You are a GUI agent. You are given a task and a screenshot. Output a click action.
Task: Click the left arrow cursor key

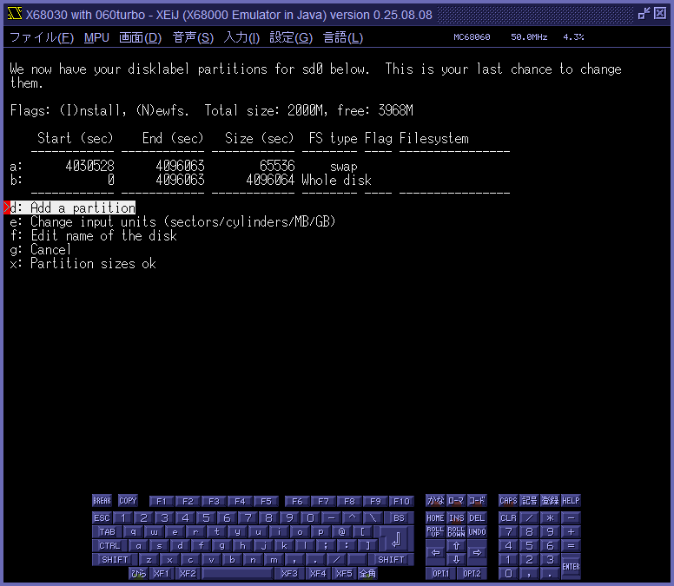click(435, 552)
